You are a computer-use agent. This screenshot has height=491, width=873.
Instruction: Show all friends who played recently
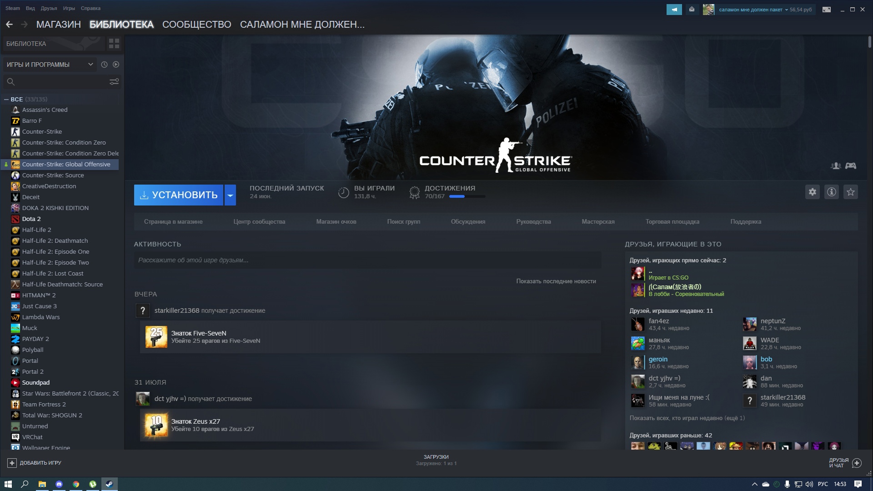click(x=687, y=418)
